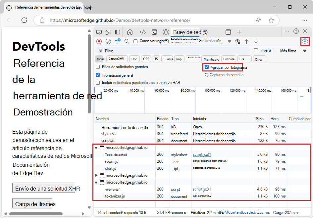The height and width of the screenshot is (218, 313).
Task: Click inside the Filtro input field
Action: pos(149,51)
